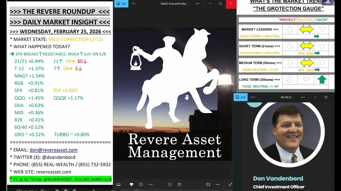Click the text "QQQ +1.45%"

point(29,98)
